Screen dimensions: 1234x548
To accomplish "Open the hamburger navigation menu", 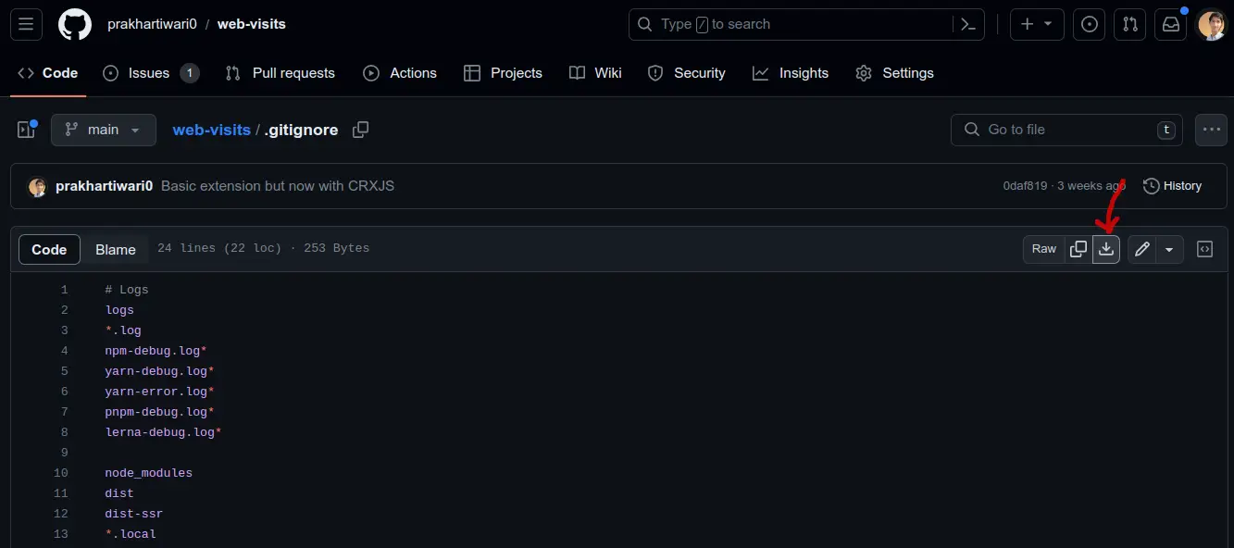I will pyautogui.click(x=26, y=25).
